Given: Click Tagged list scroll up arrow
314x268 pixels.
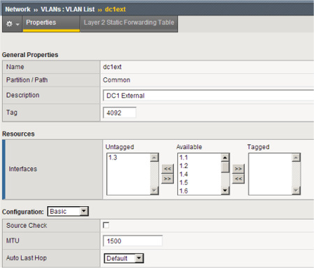Looking at the screenshot, I should 296,158.
